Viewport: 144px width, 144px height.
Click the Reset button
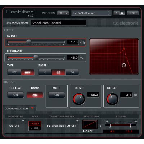point(133,13)
